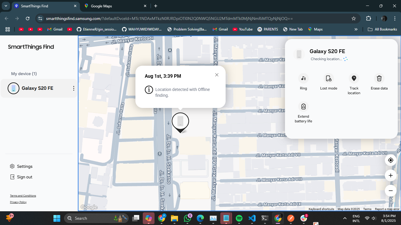This screenshot has height=225, width=401.
Task: Open the Terms and Conditions link
Action: (23, 196)
